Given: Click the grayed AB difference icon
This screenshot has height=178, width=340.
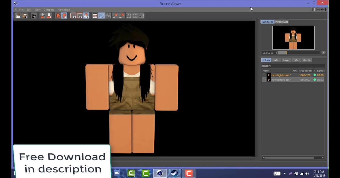Looking at the screenshot, I should pyautogui.click(x=108, y=16).
